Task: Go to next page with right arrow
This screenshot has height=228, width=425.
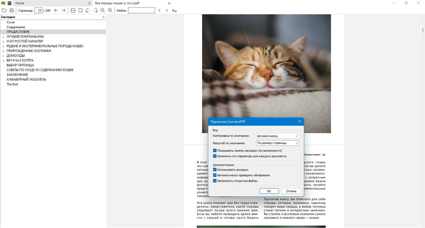Action: pos(63,11)
